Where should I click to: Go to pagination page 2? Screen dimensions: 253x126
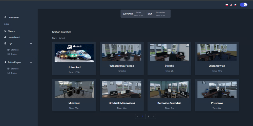148,116
